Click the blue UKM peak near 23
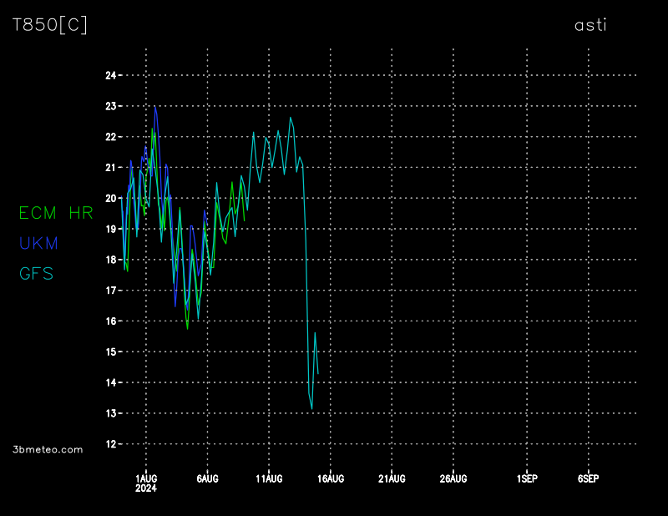The width and height of the screenshot is (668, 516). pos(155,107)
